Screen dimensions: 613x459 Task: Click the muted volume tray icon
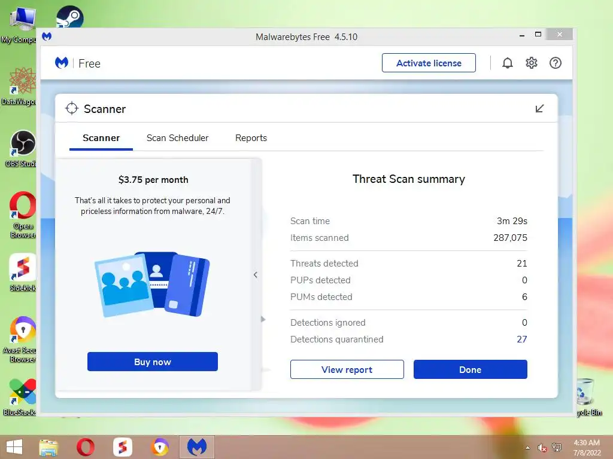542,448
